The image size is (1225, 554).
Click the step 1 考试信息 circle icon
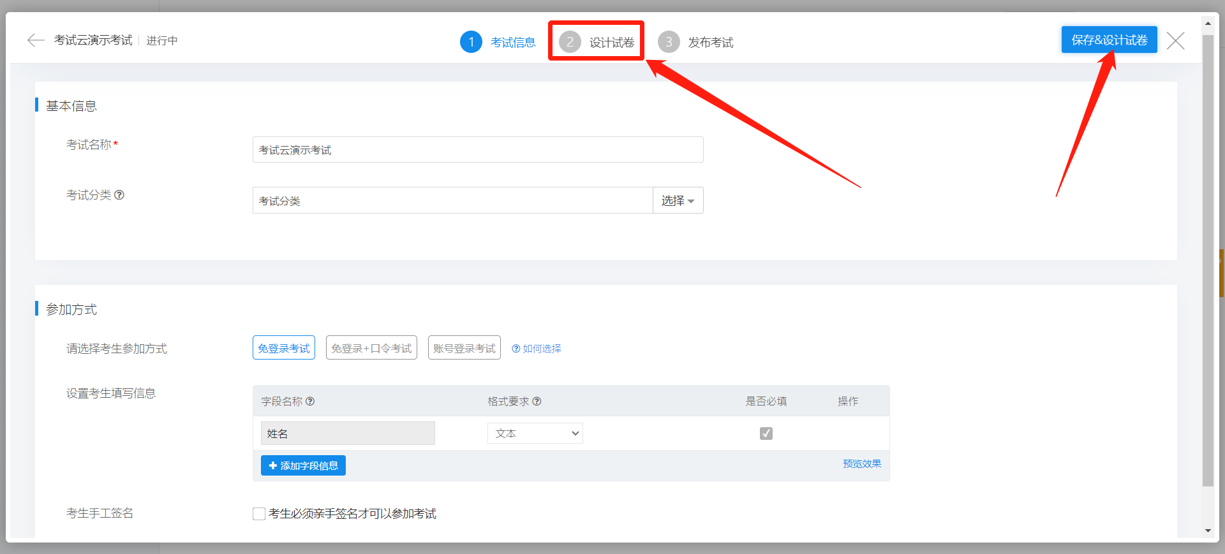pos(471,42)
